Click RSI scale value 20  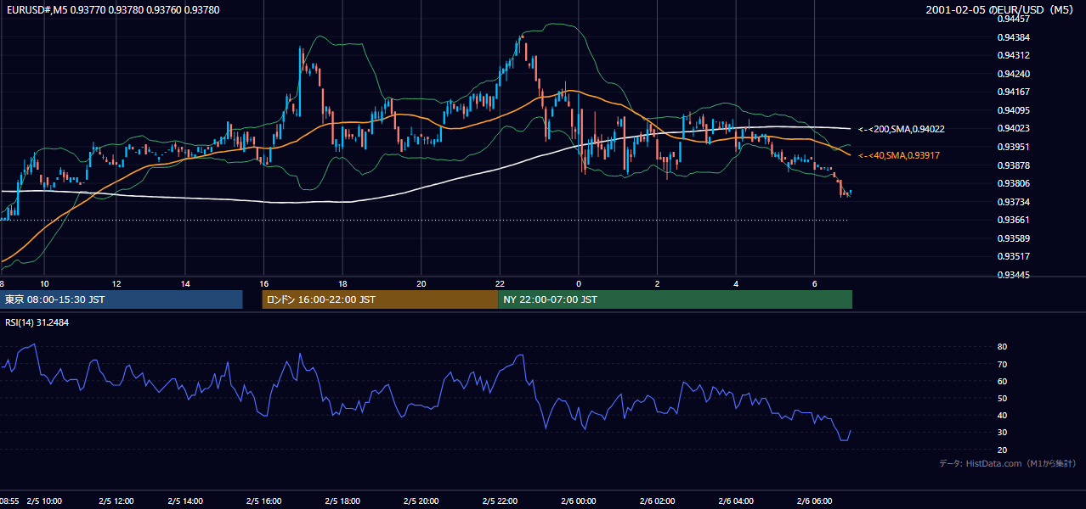(1003, 450)
